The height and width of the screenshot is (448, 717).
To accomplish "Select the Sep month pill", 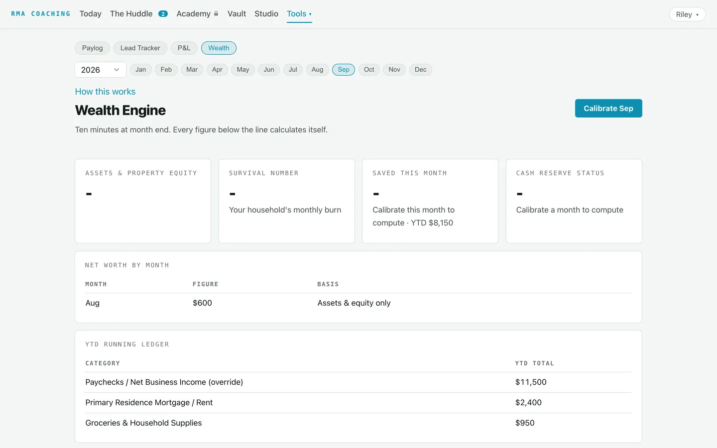I will [344, 70].
